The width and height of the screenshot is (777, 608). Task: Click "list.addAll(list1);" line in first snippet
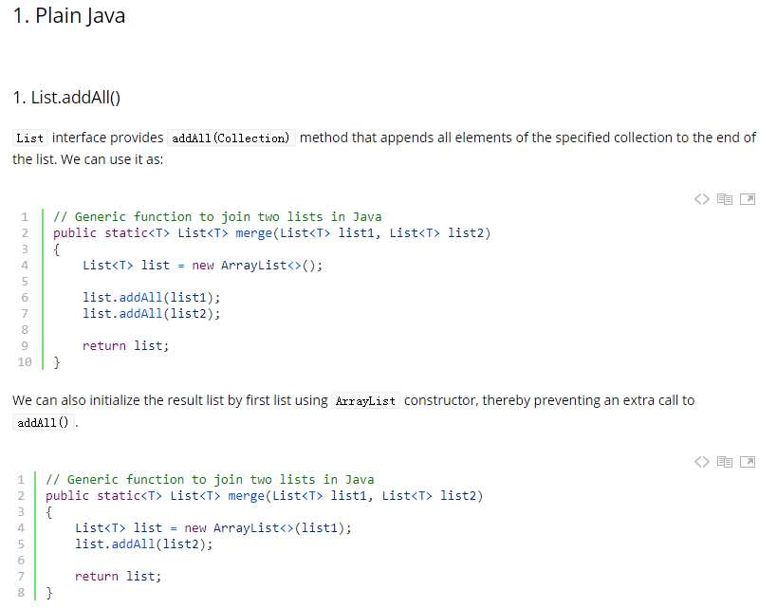pos(151,297)
